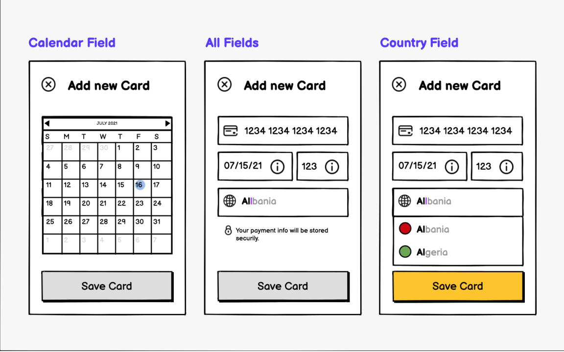Click the close X on the Calendar Field dialog
This screenshot has height=352, width=564.
tap(48, 85)
